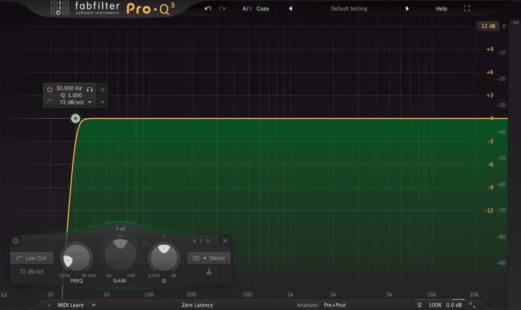The height and width of the screenshot is (310, 521).
Task: Click the split band scissors icon
Action: click(x=209, y=271)
